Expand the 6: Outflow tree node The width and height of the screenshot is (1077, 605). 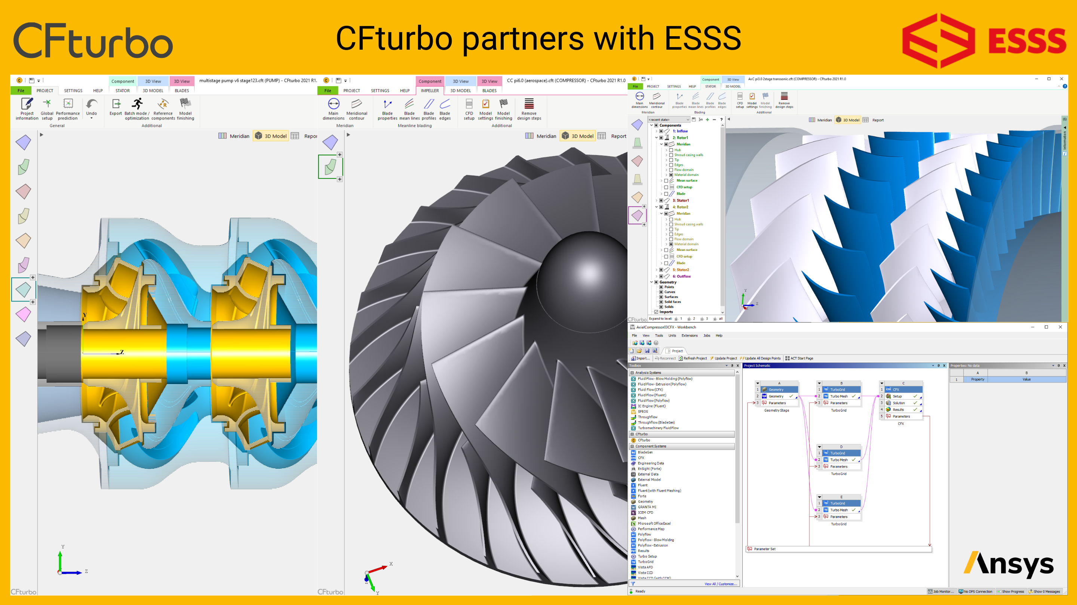(x=656, y=276)
